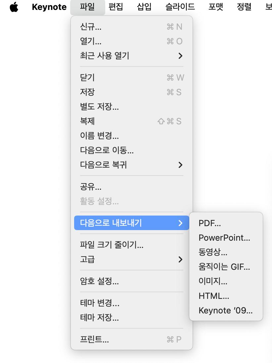Image resolution: width=272 pixels, height=363 pixels.
Task: Choose 신규... to create a presentation
Action: (x=132, y=27)
